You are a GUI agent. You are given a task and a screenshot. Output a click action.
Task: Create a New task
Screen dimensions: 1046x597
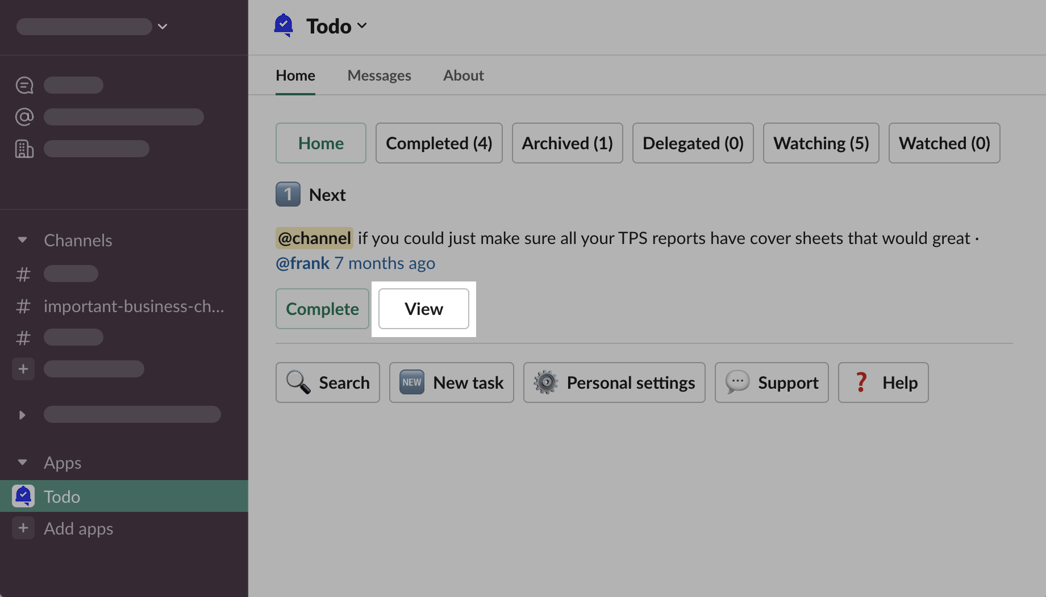[x=451, y=382]
